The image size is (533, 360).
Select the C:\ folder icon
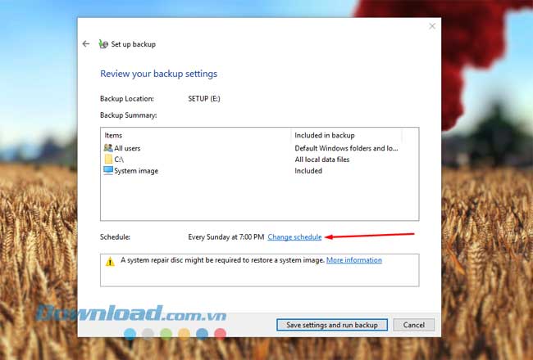tap(108, 159)
